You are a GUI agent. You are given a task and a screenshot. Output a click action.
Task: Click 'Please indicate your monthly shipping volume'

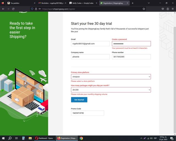(x=89, y=94)
